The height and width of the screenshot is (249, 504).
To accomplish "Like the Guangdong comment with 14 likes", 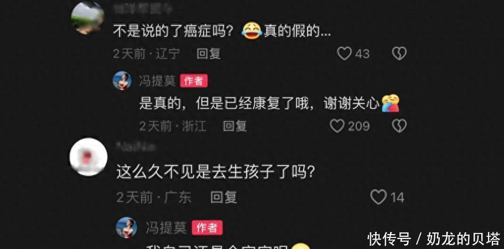I will (x=378, y=197).
